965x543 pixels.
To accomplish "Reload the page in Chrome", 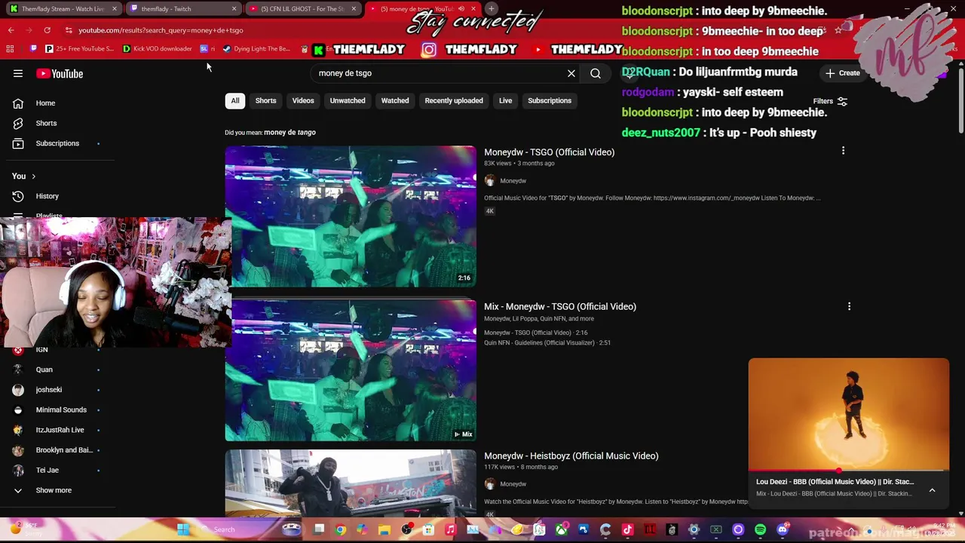I will tap(47, 30).
